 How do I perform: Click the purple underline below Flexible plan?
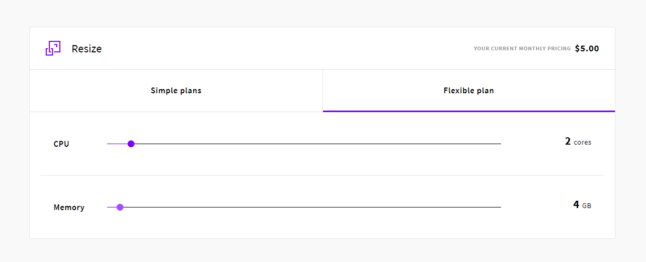coord(468,111)
